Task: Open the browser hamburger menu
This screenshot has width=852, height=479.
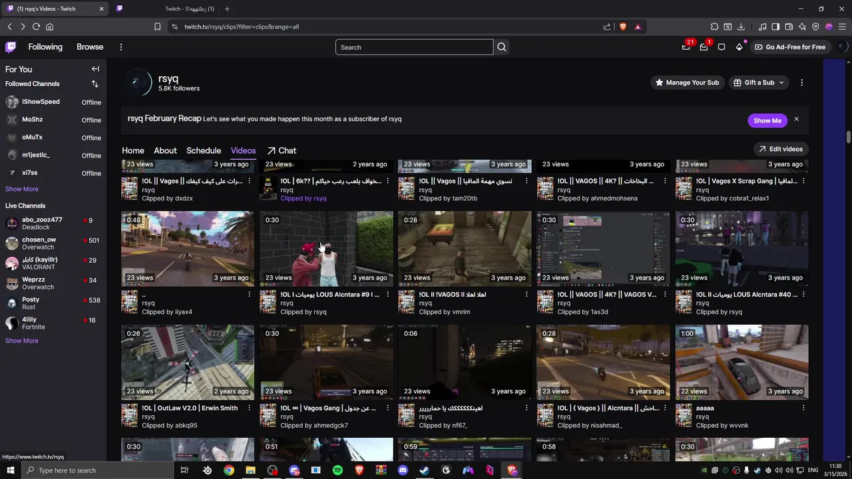Action: coord(842,27)
